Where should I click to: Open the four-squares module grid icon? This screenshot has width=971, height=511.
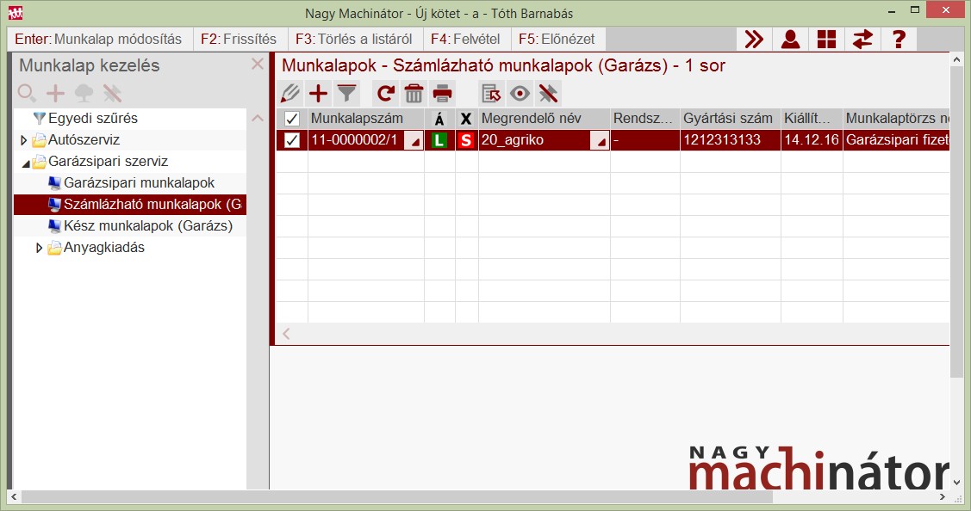[827, 39]
